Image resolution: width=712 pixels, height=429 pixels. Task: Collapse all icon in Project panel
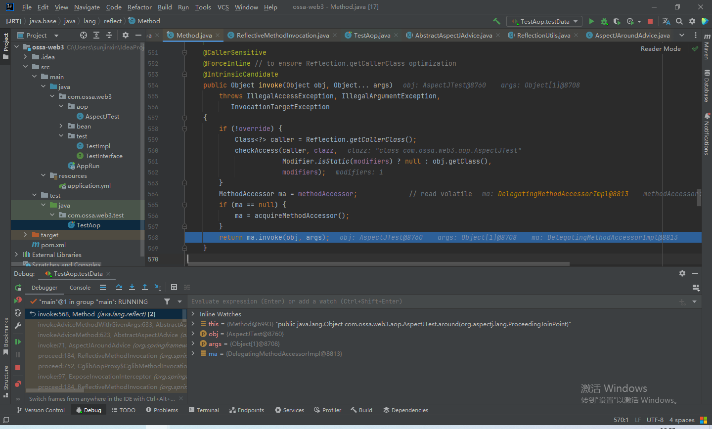tap(109, 35)
